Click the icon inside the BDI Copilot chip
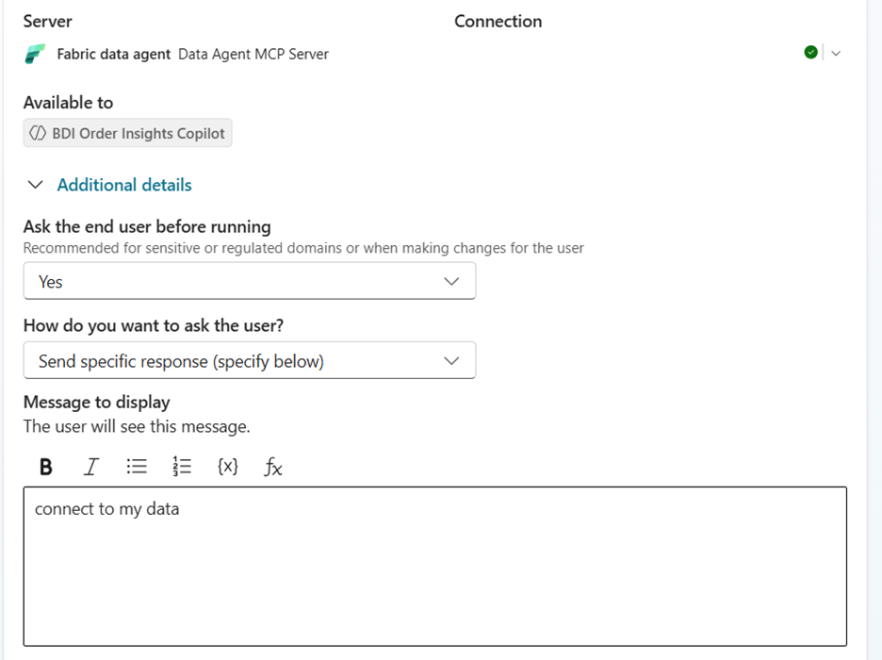This screenshot has width=882, height=660. tap(38, 134)
